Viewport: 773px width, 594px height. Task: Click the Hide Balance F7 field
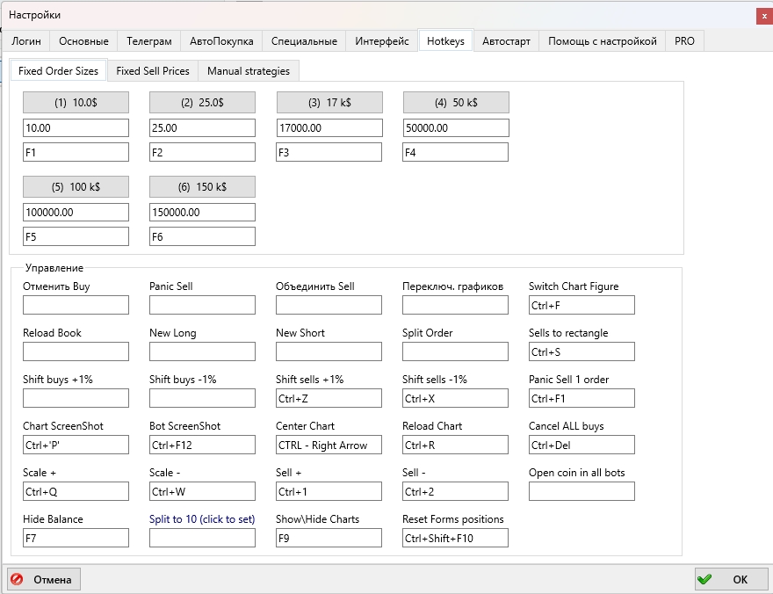tap(76, 538)
